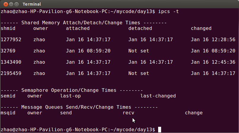Click the cursor block at the bottom prompt
The width and height of the screenshot is (239, 133).
[160, 130]
